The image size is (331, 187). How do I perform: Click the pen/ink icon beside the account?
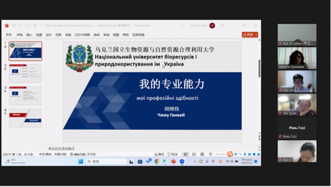(222, 25)
